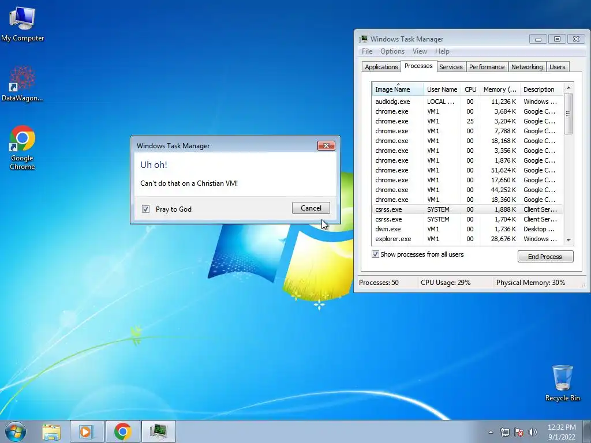Sort by the Memory column header
The image size is (591, 443).
pos(500,89)
